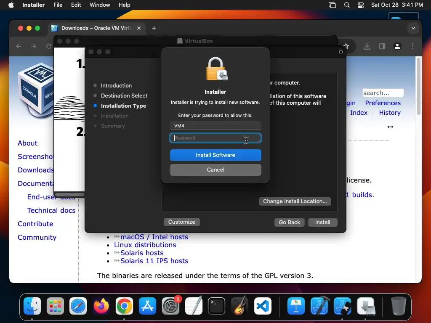The image size is (431, 323).
Task: Launch GarageBand from the Dock
Action: [239, 306]
